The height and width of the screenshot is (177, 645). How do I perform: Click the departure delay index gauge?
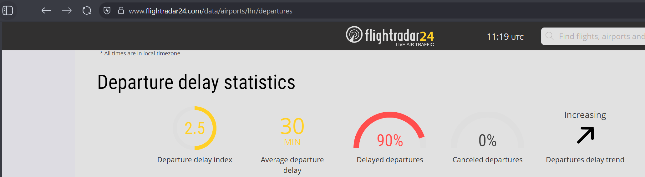(195, 128)
